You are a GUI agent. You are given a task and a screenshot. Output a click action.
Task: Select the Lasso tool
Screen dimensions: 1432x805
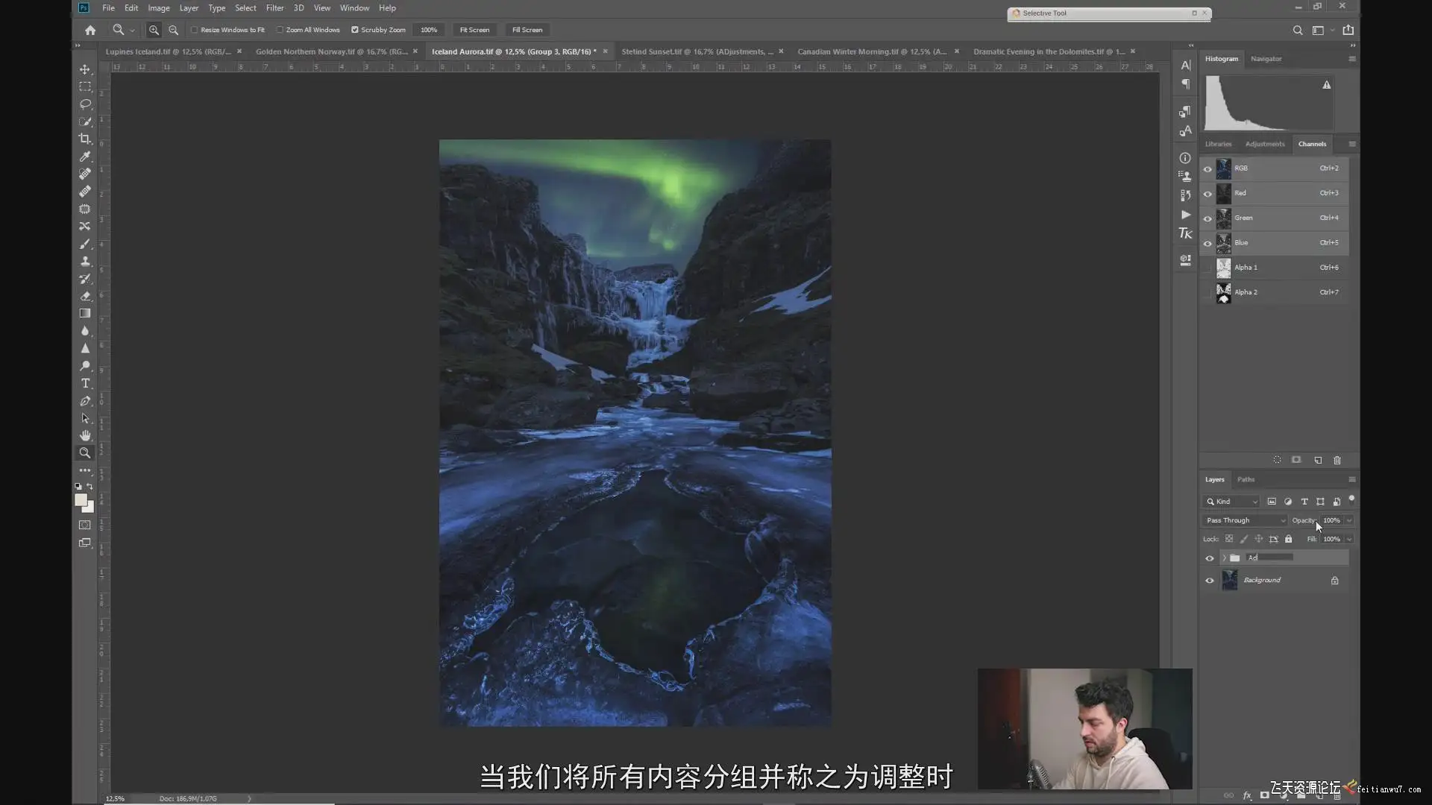85,104
